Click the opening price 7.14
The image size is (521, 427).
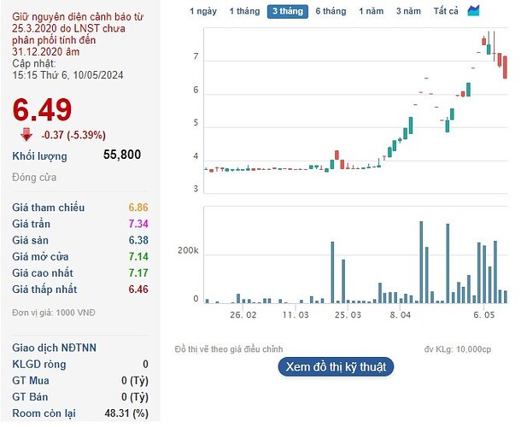tap(138, 256)
